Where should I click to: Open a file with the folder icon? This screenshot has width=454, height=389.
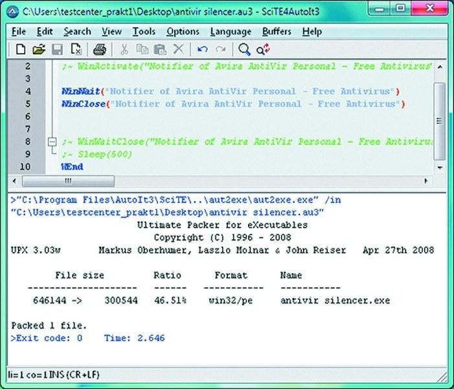(x=39, y=49)
